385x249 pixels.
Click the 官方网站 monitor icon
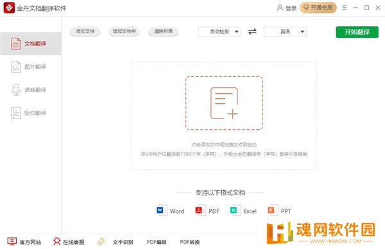point(12,241)
